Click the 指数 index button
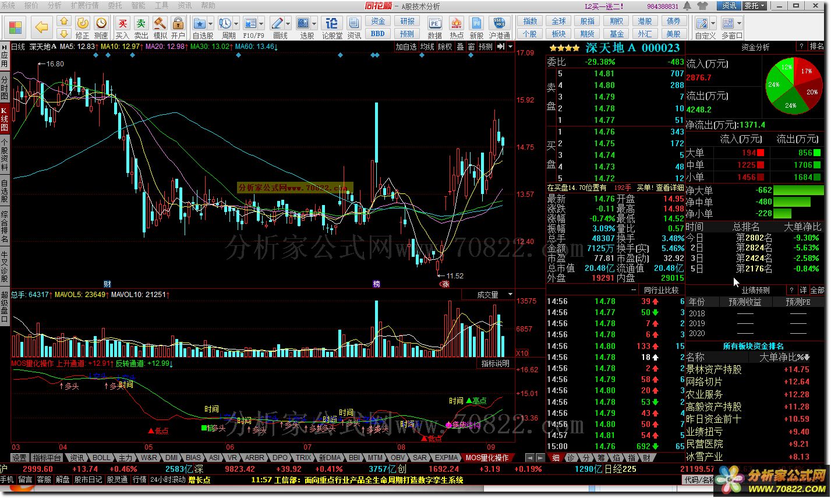This screenshot has height=498, width=831. 530,21
